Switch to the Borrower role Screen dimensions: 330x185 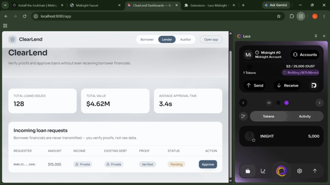point(147,40)
